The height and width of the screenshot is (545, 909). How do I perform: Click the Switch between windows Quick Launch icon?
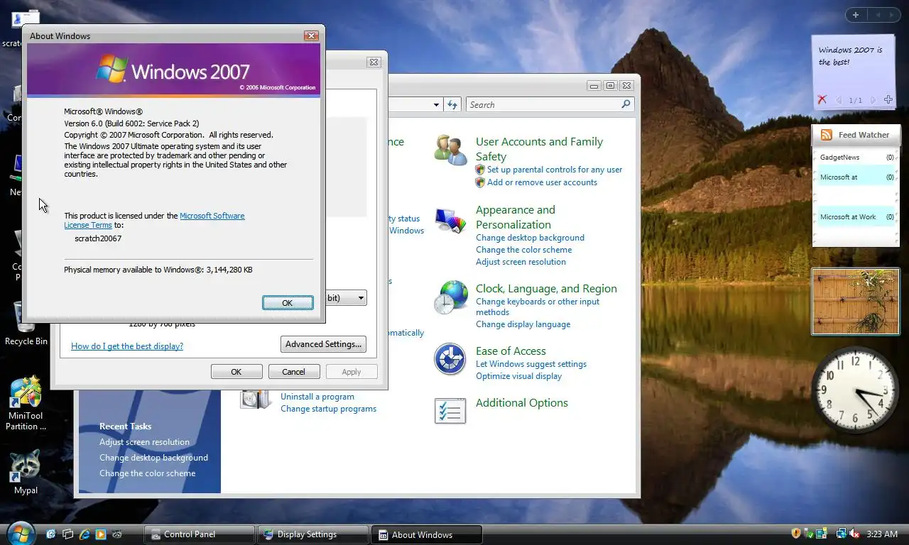pos(68,534)
